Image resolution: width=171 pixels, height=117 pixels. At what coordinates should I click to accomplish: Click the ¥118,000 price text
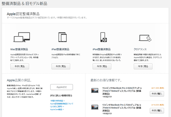pyautogui.click(x=158, y=105)
